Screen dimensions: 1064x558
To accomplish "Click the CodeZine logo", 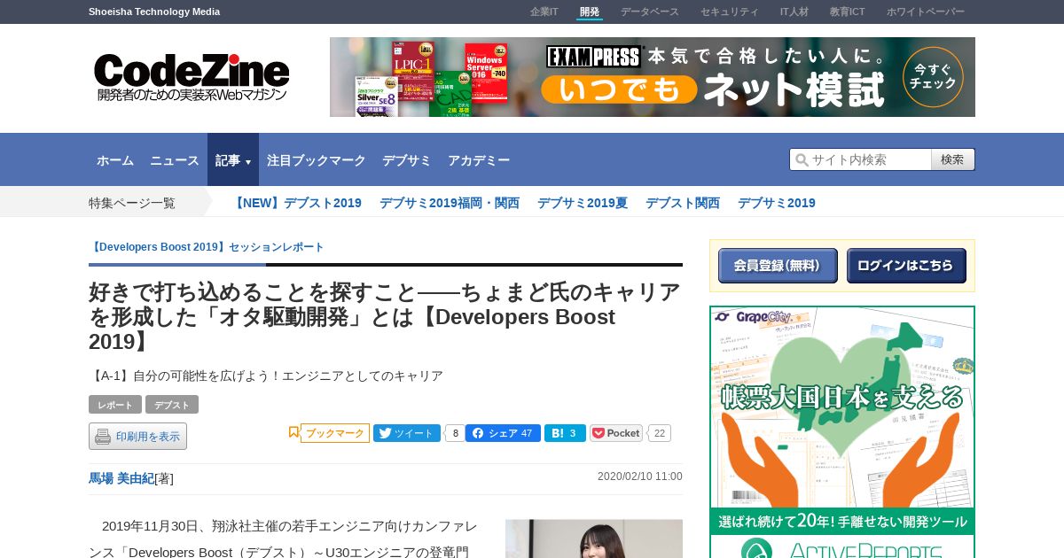I will click(192, 77).
